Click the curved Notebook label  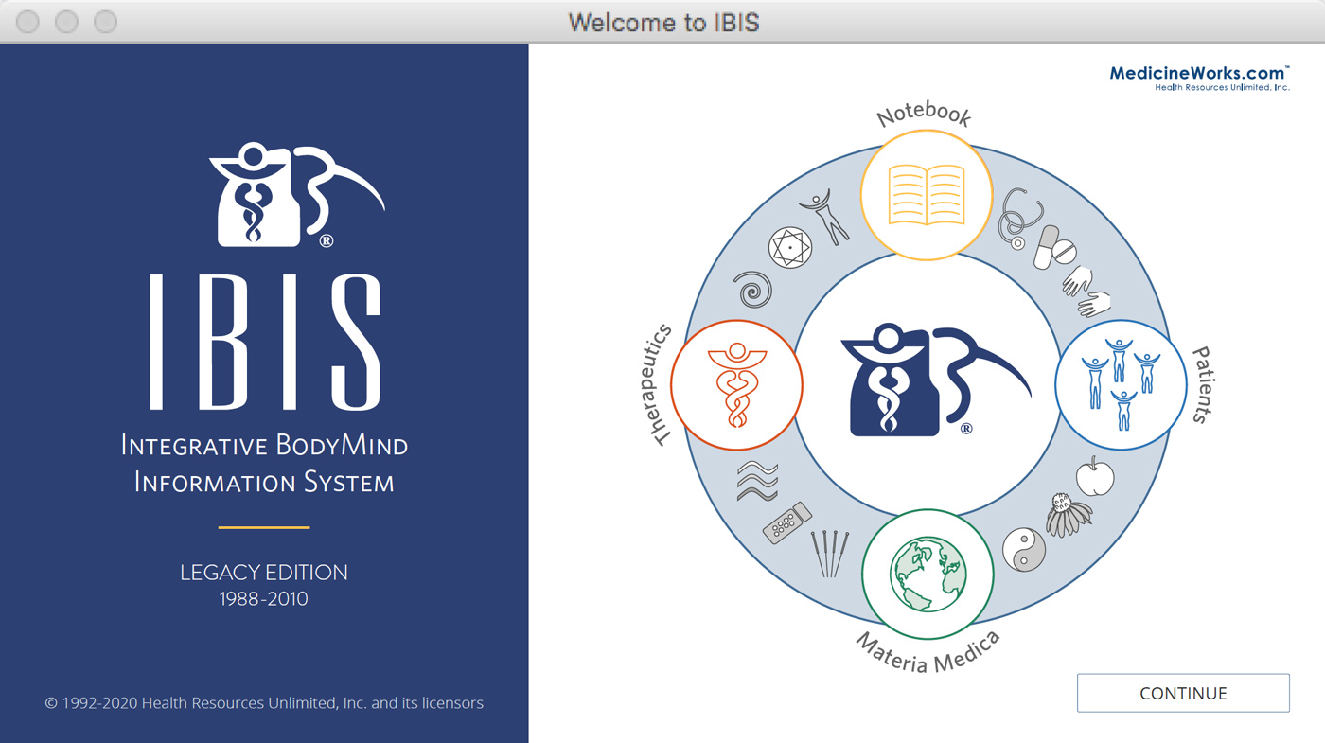pos(925,115)
